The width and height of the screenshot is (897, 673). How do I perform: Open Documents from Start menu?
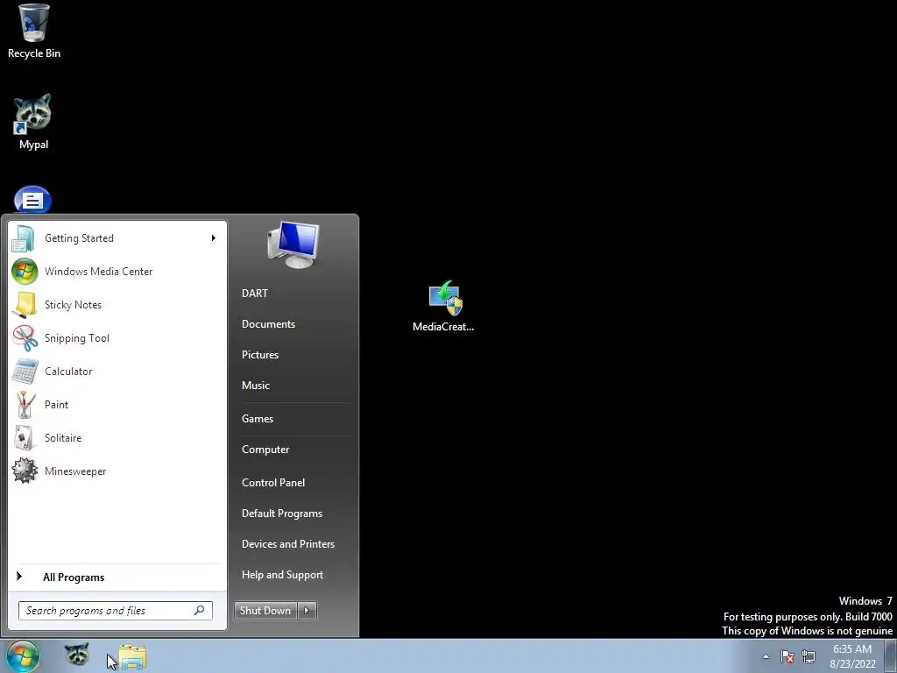coord(268,324)
